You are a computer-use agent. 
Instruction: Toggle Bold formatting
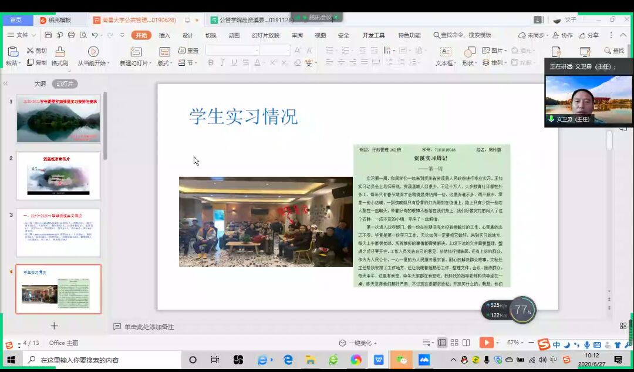click(211, 62)
